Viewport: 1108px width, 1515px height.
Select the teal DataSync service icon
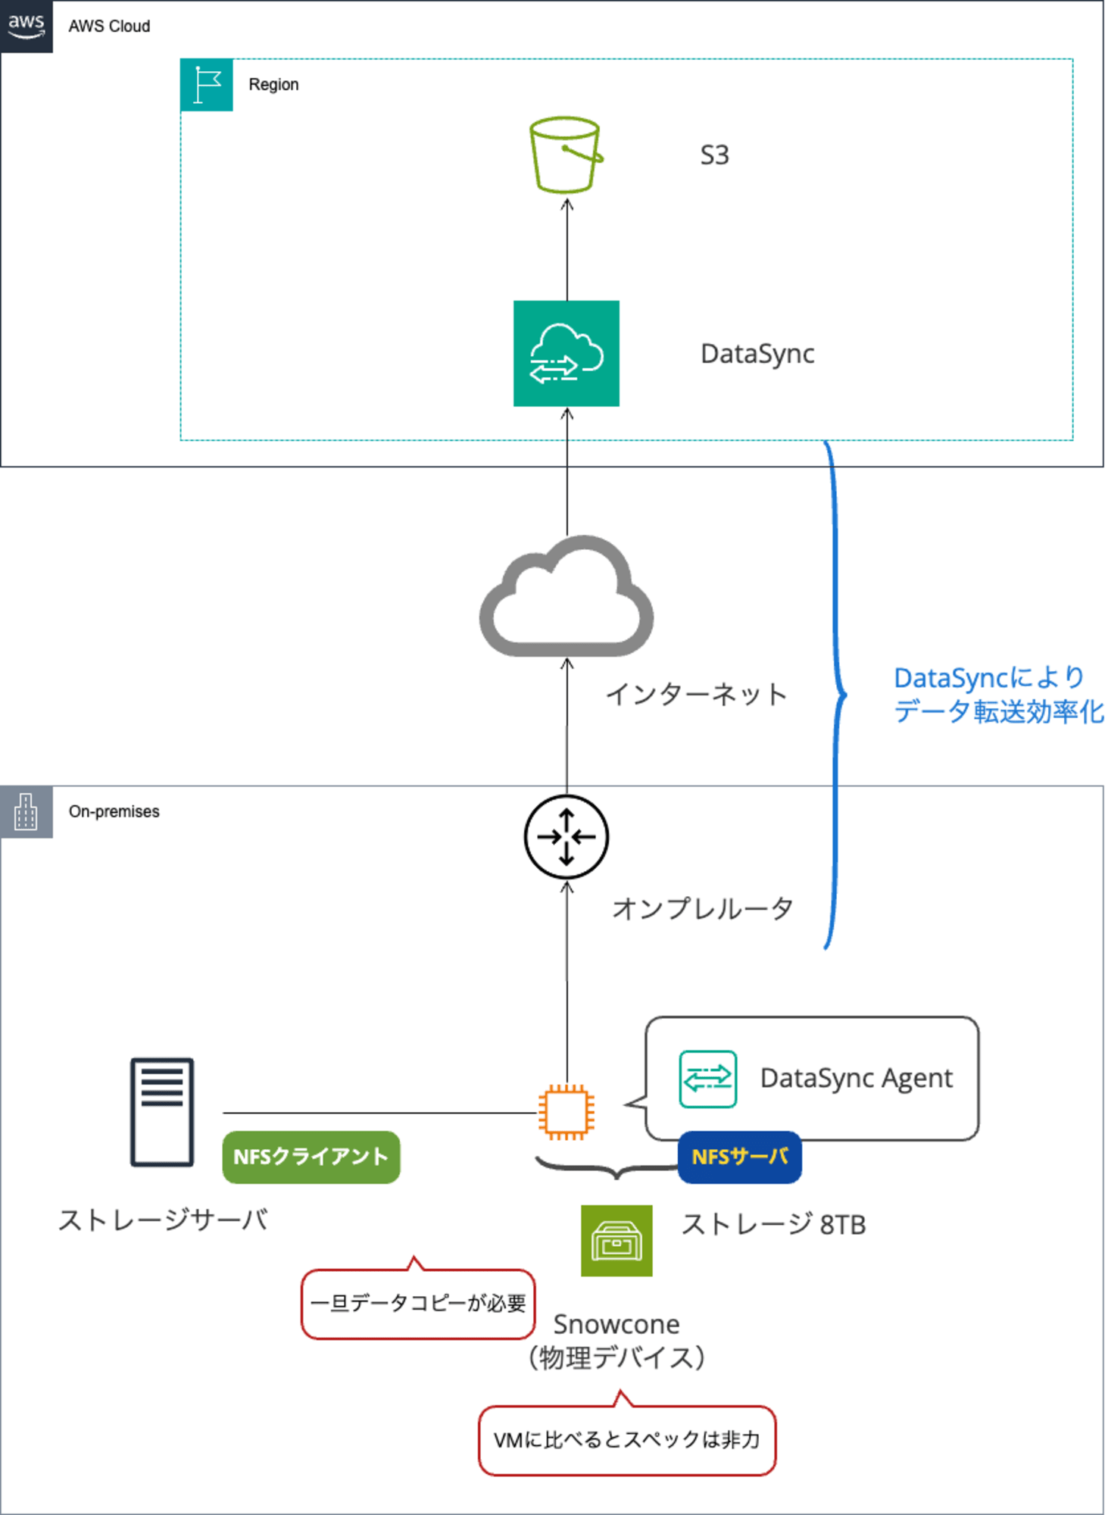click(566, 354)
